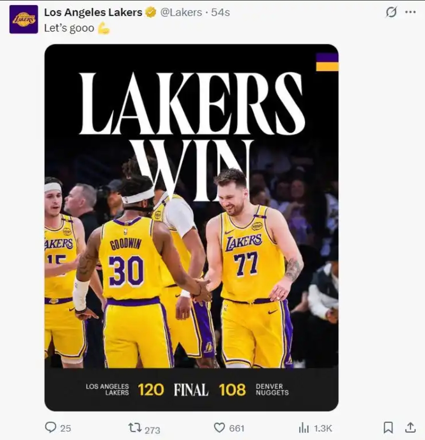The height and width of the screenshot is (440, 425).
Task: Click the gold verified badge
Action: click(151, 12)
